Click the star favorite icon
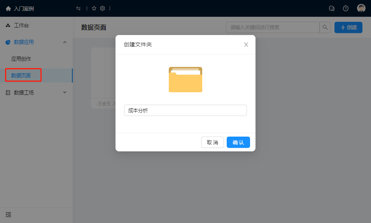This screenshot has height=223, width=371. pos(94,9)
